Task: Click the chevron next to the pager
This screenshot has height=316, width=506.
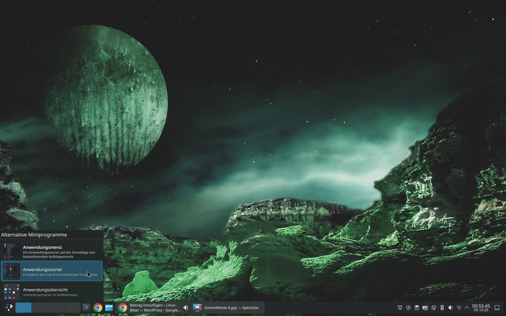Action: [86, 308]
